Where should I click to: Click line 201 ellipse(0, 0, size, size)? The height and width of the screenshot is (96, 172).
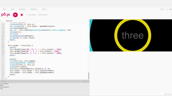coord(22,38)
